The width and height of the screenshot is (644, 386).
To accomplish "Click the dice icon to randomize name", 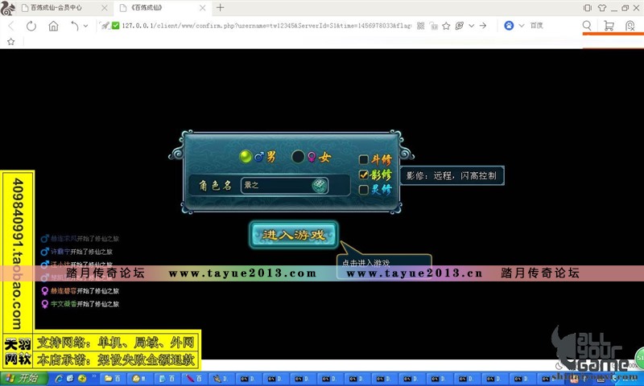I will 320,185.
